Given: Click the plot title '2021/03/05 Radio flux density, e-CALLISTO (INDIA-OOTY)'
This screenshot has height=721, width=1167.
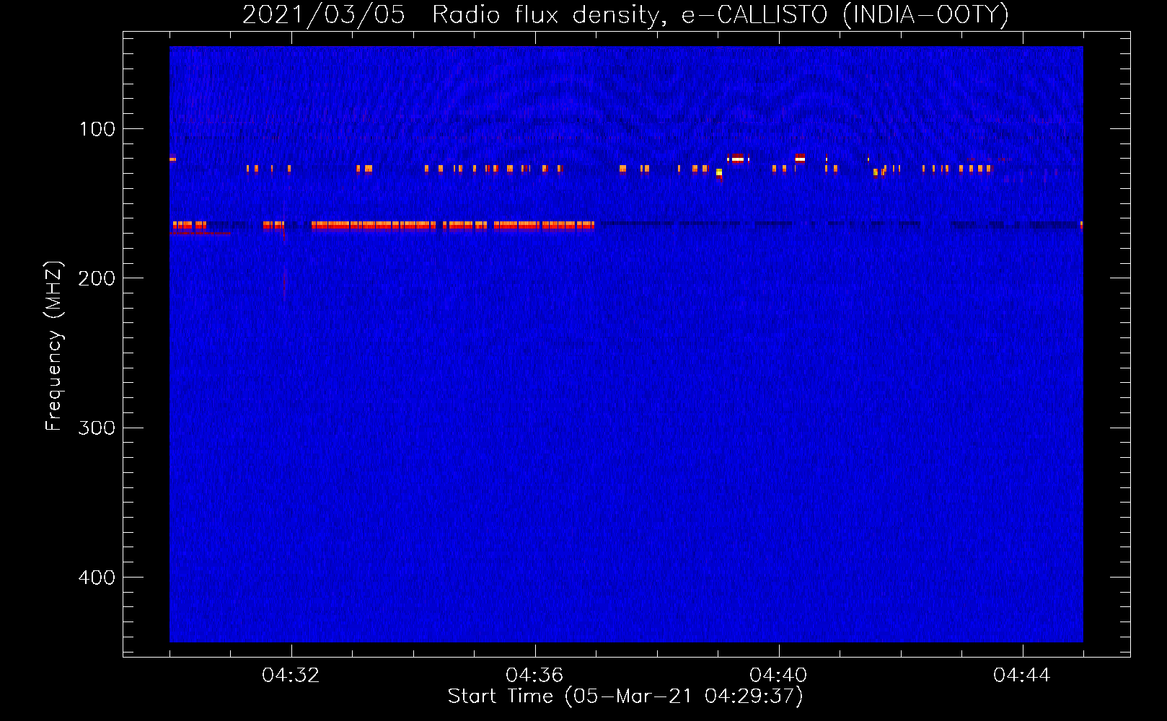Looking at the screenshot, I should 625,15.
